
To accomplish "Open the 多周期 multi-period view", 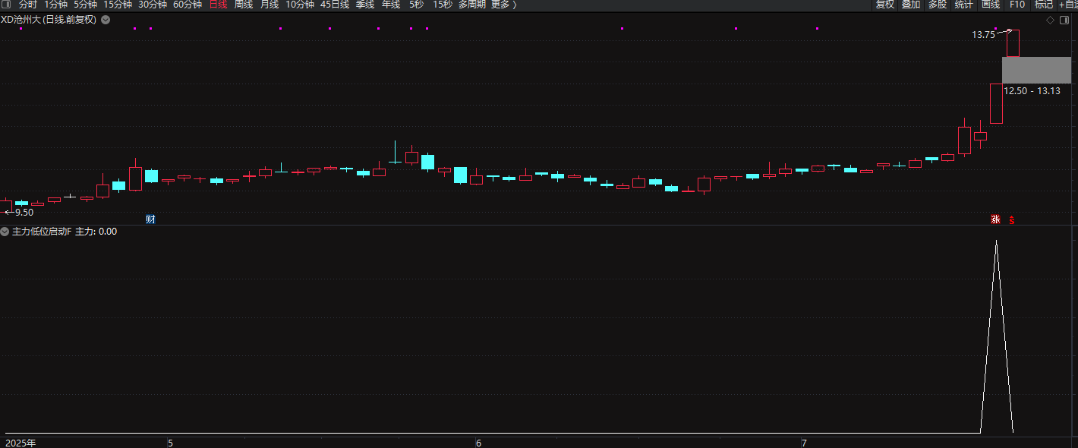I will pos(471,5).
